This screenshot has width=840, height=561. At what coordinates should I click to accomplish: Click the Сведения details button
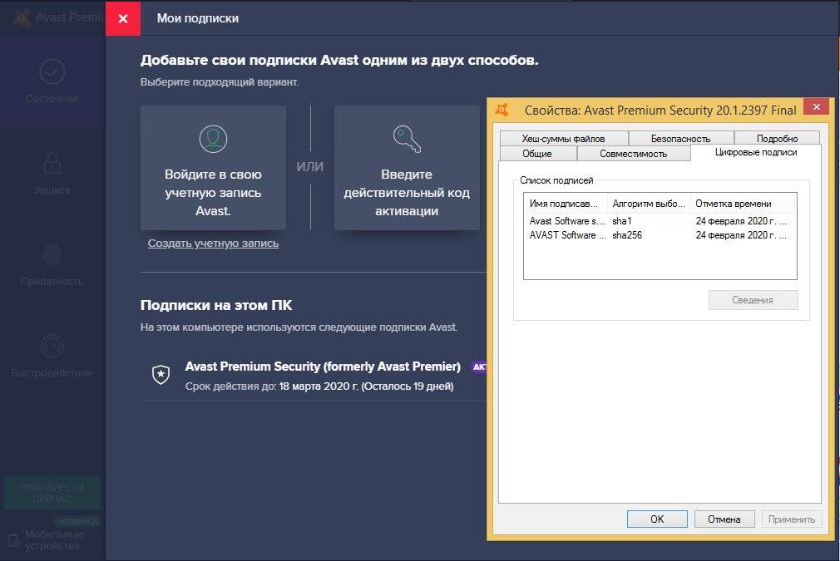753,300
